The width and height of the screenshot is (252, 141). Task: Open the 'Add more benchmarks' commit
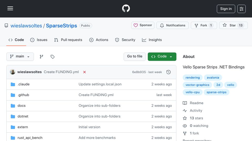(97, 138)
